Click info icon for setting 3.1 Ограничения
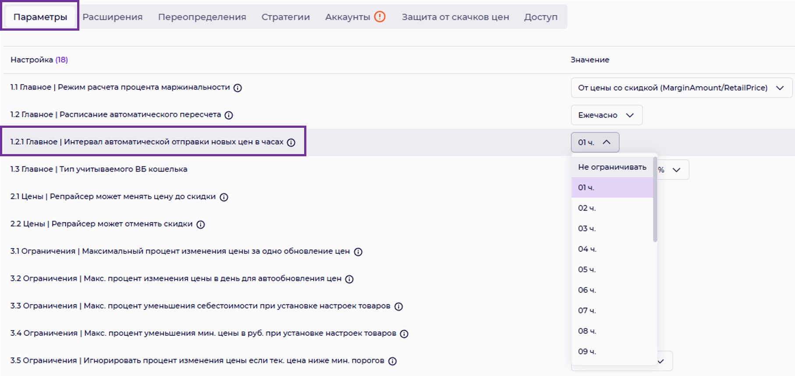This screenshot has width=795, height=376. 358,252
